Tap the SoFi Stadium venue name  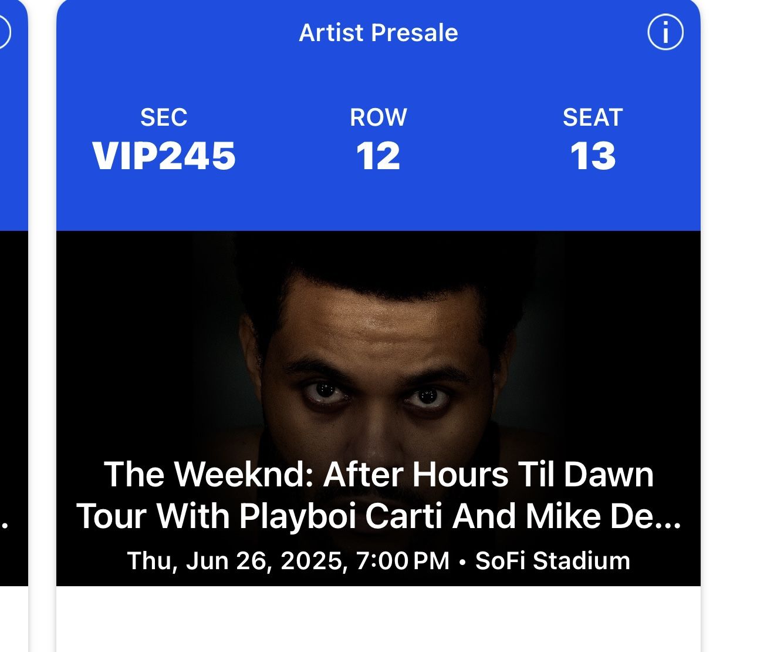[x=552, y=560]
